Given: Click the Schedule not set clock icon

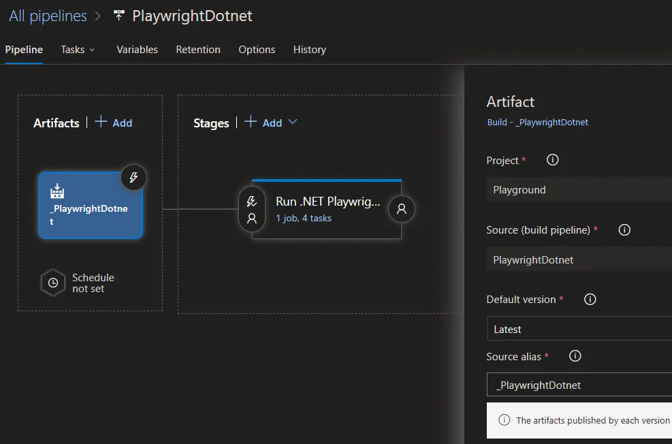Looking at the screenshot, I should 53,283.
